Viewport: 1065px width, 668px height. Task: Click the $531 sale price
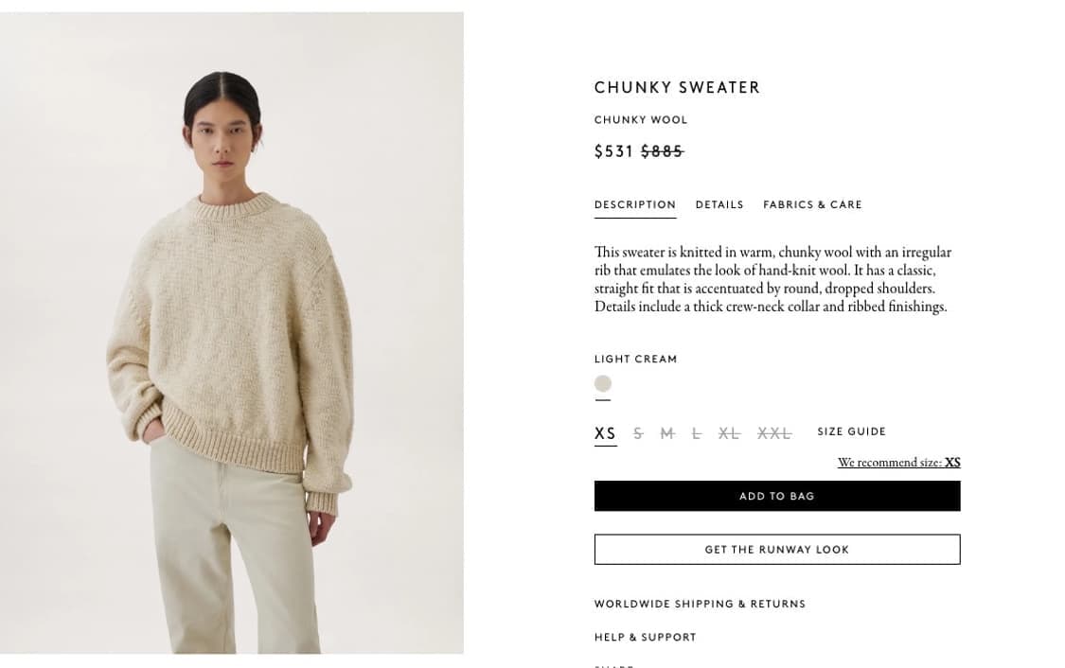(x=614, y=151)
